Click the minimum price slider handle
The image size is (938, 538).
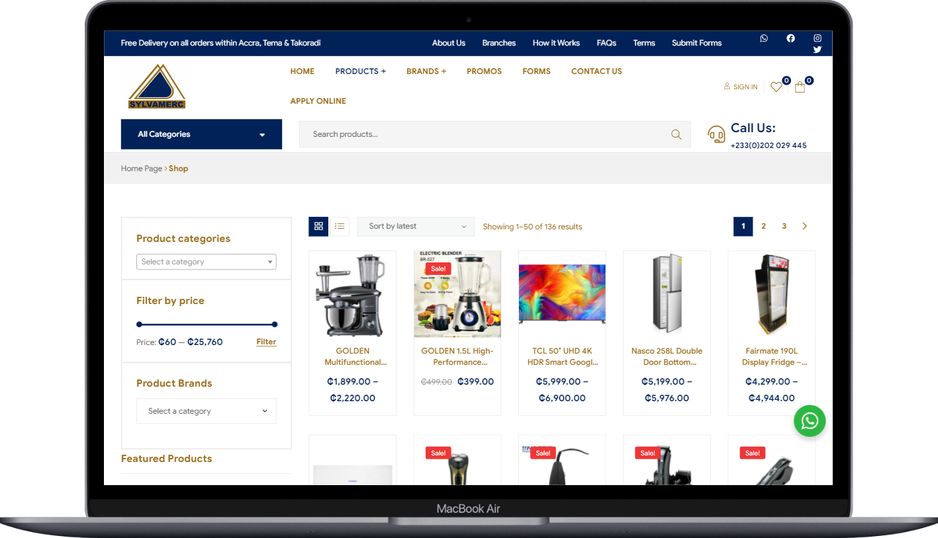(139, 325)
